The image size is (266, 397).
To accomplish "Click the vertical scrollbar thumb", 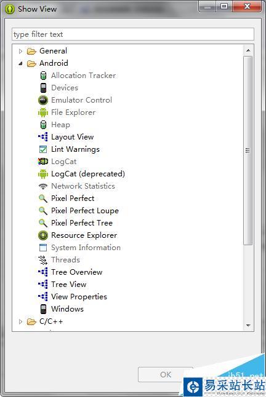I will tap(248, 151).
